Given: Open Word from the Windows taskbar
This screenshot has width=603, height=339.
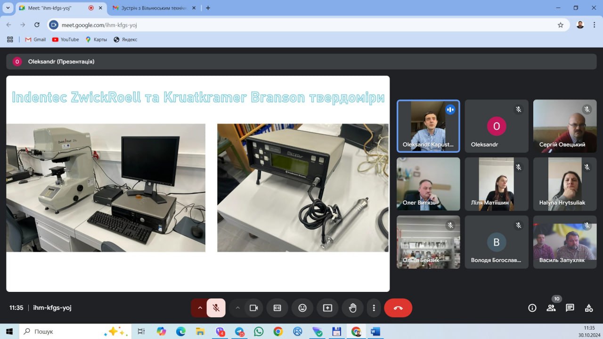Looking at the screenshot, I should [x=375, y=331].
